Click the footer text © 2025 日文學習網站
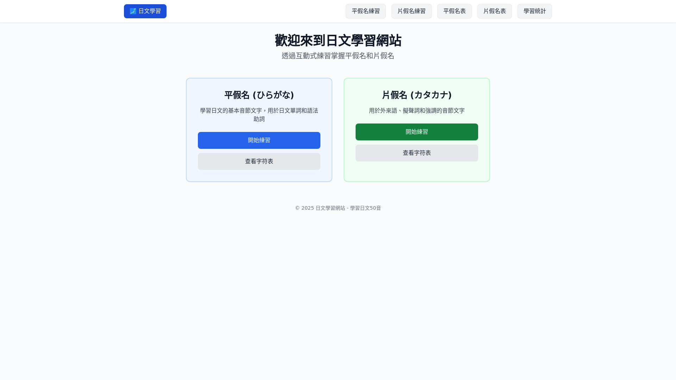Screen dimensions: 676x380 pos(320,208)
